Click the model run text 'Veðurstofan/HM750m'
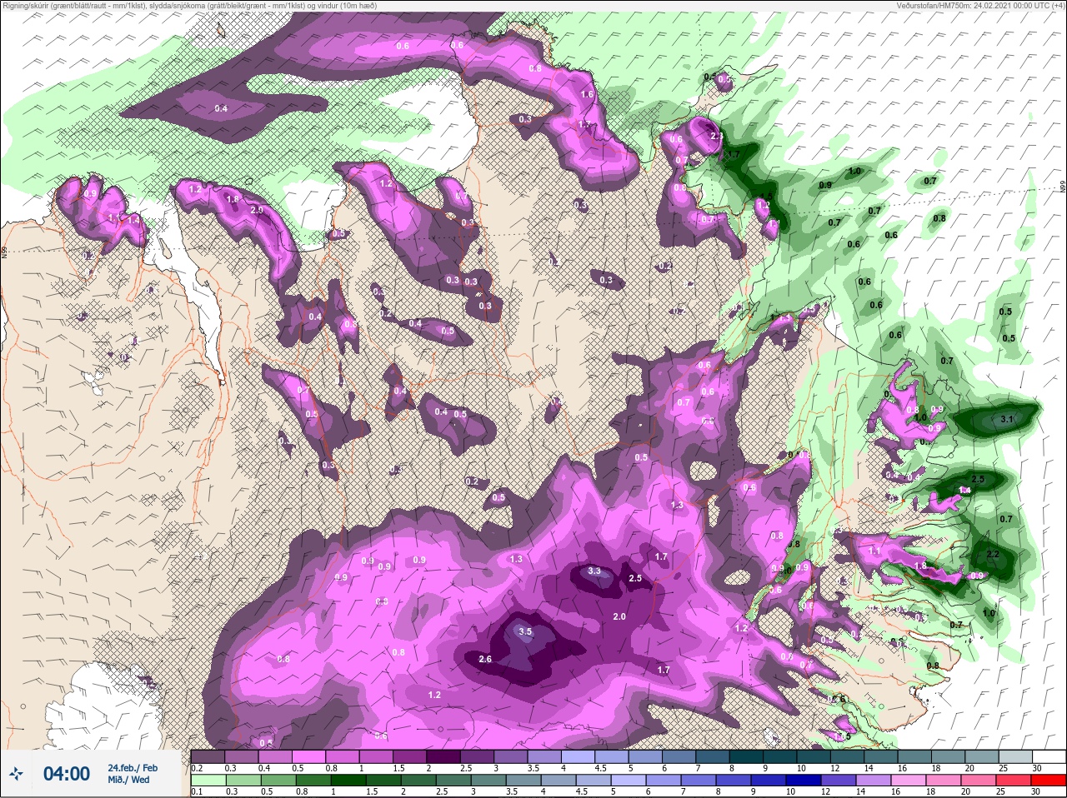This screenshot has width=1067, height=798. coord(932,6)
